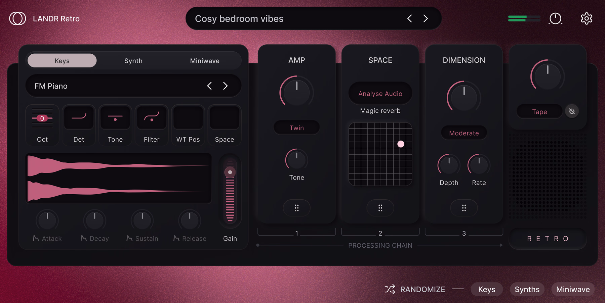Go to next preset after Cosy bedroom vibes
Viewport: 605px width, 303px height.
[x=426, y=18]
